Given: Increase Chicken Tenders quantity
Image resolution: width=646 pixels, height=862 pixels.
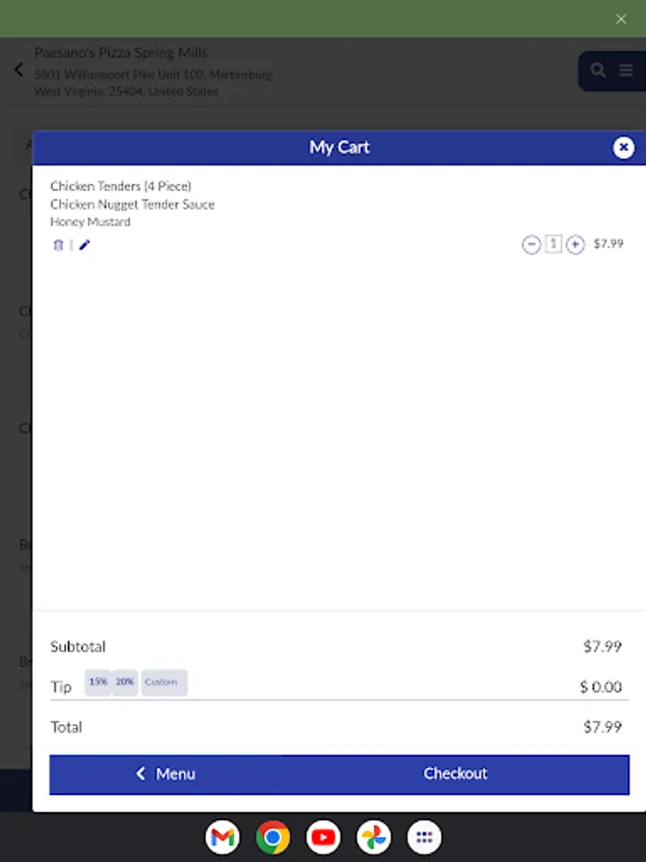Looking at the screenshot, I should 575,244.
